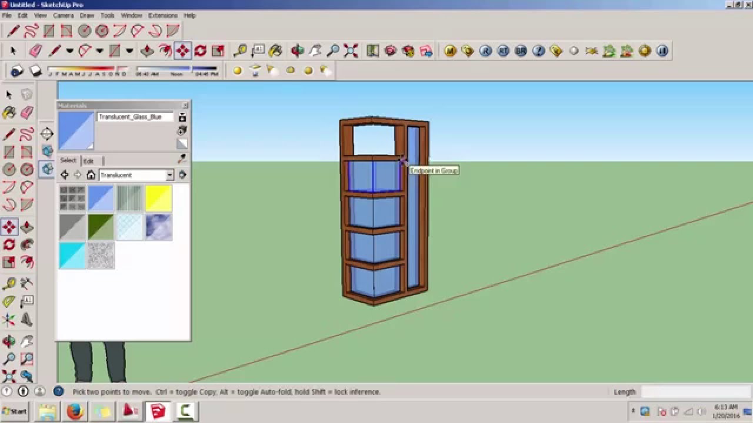Select the Circle tool in the left toolbar
Screen dimensions: 753x423
9,170
